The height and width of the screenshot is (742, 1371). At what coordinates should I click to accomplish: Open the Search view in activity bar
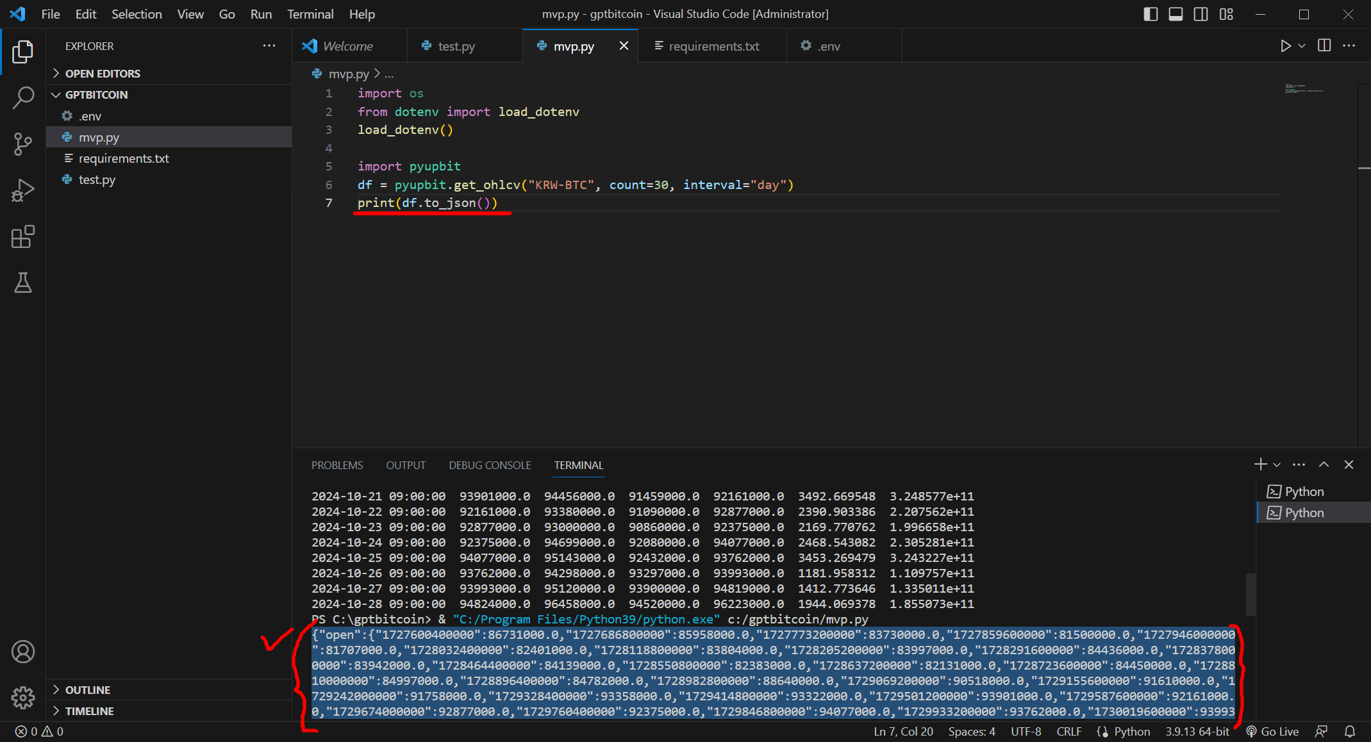click(23, 98)
